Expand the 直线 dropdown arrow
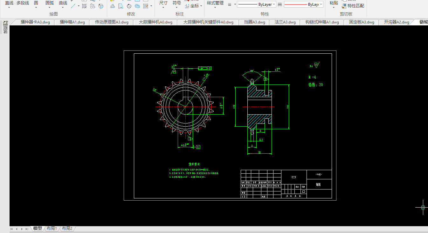The image size is (428, 233). pyautogui.click(x=9, y=7)
